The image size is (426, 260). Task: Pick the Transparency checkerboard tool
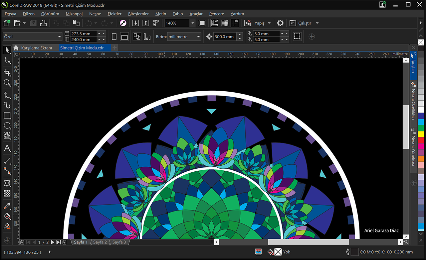(7, 193)
